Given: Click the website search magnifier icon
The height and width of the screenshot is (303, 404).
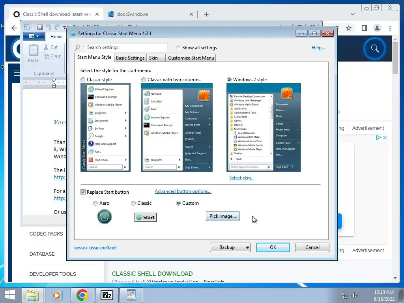Looking at the screenshot, I should pos(375,49).
